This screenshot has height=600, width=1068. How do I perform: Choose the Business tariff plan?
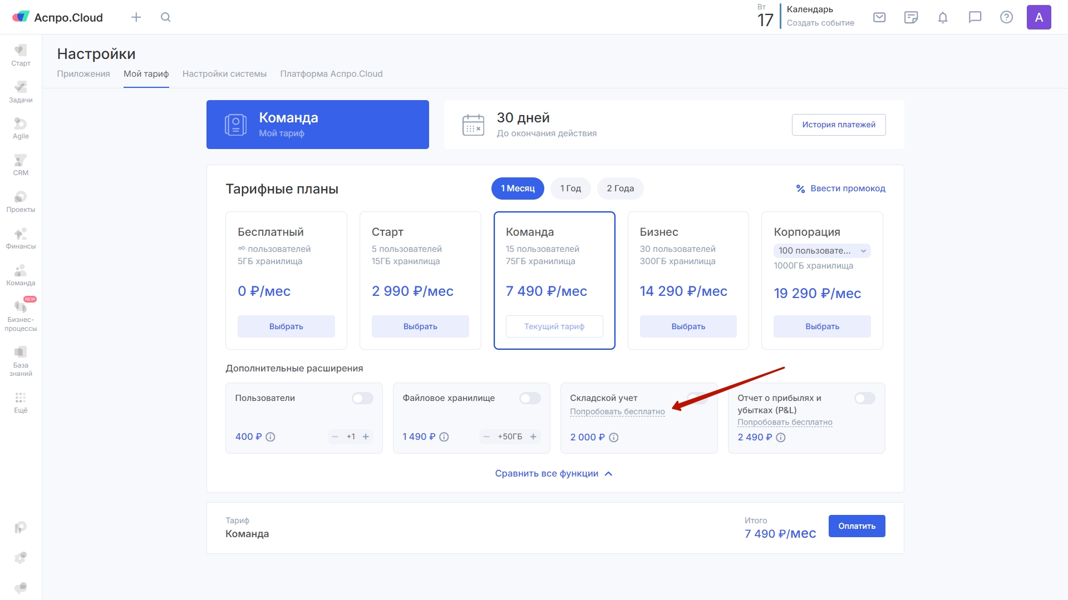click(688, 326)
